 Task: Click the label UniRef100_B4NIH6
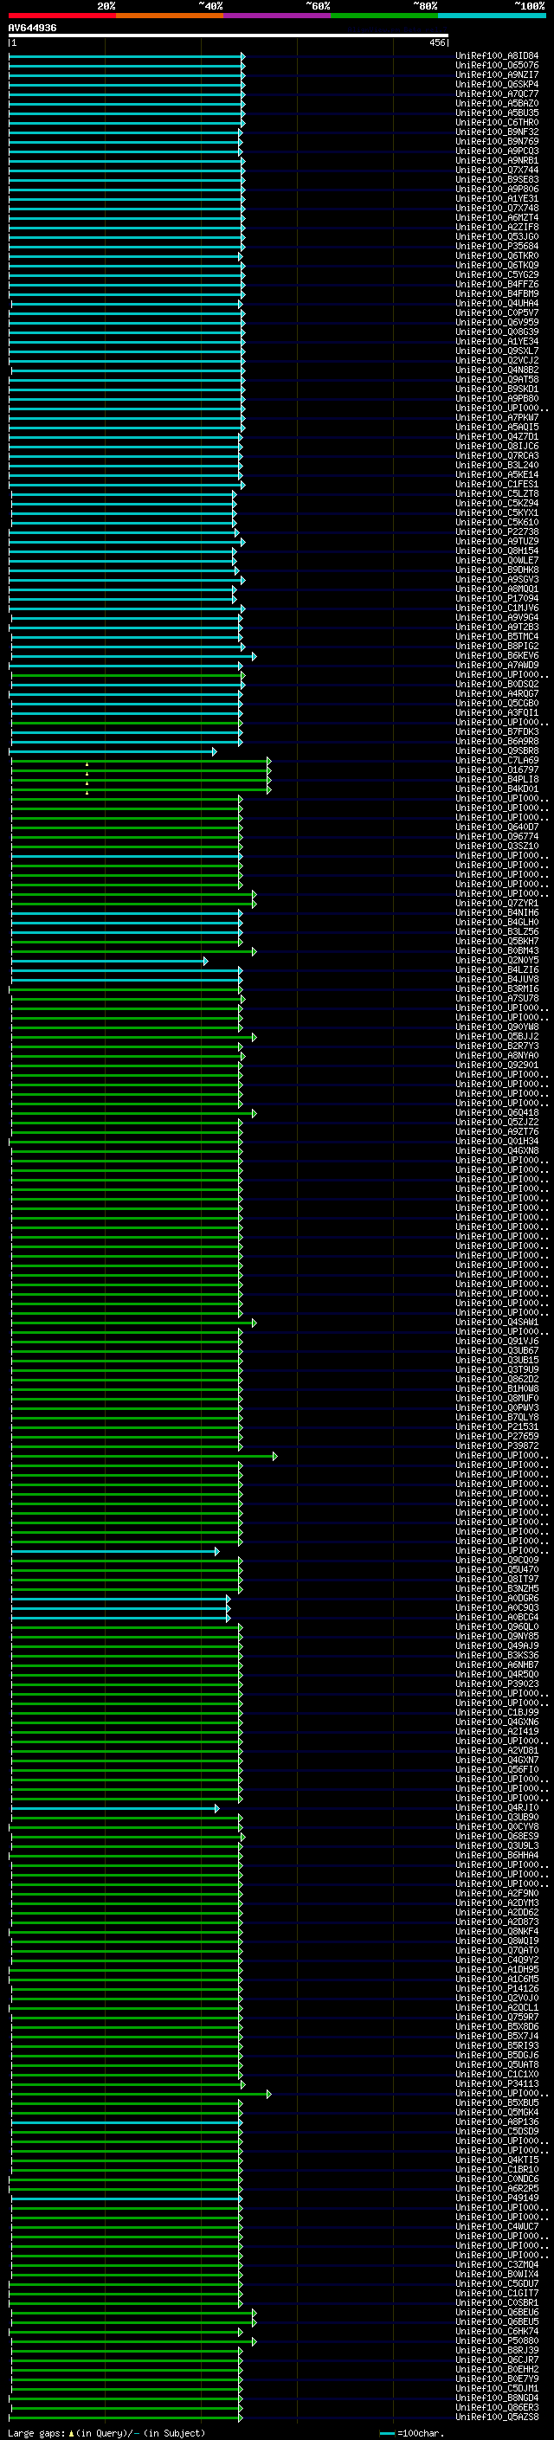(497, 913)
